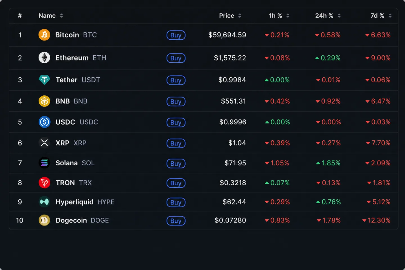Viewport: 405px width, 270px height.
Task: Sort the table by Price column
Action: point(230,16)
